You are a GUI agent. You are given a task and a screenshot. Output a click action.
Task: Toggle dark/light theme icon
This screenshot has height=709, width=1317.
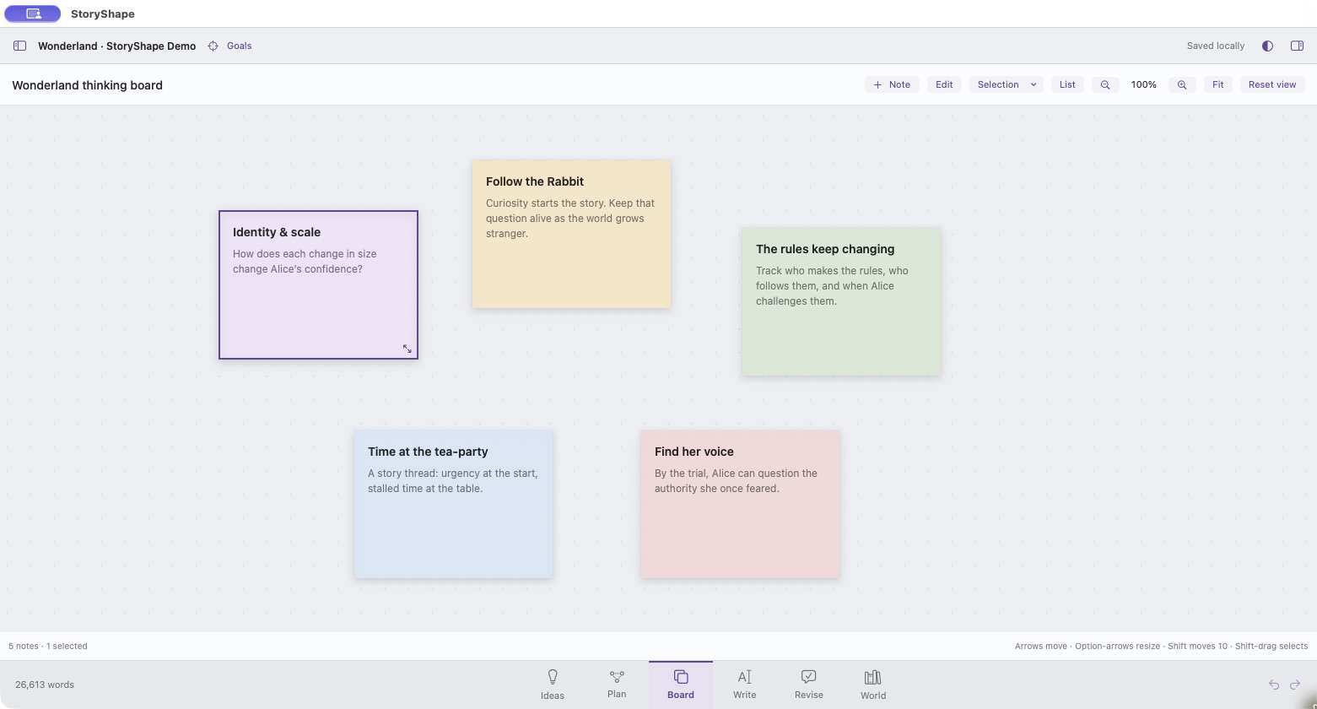(x=1267, y=46)
